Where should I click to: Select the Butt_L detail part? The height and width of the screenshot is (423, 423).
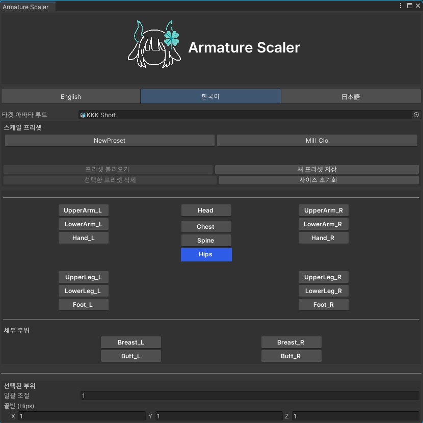point(130,356)
